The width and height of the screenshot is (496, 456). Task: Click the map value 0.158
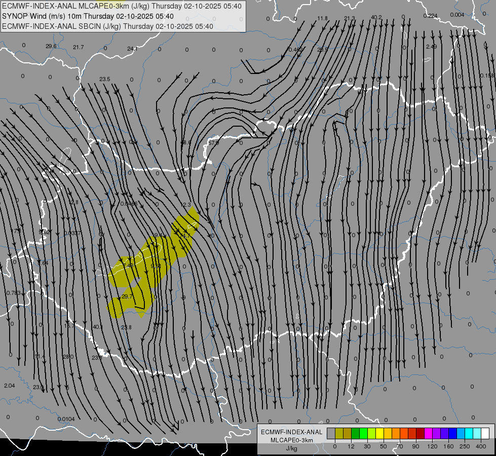pos(487,75)
